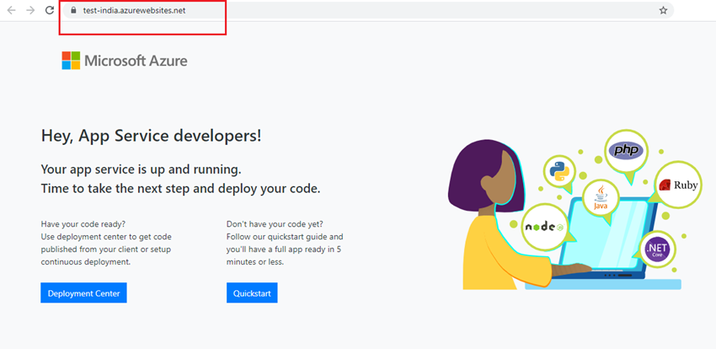Click the Java logo bubble

pos(601,199)
